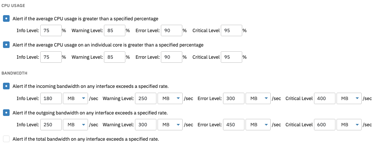Open incoming bandwidth Error Level unit dropdown
Screen dimensions: 375x144
pyautogui.click(x=258, y=98)
